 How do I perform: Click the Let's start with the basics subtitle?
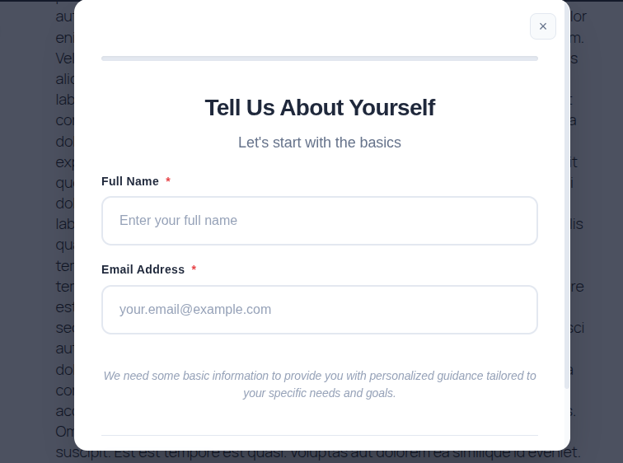coord(320,143)
